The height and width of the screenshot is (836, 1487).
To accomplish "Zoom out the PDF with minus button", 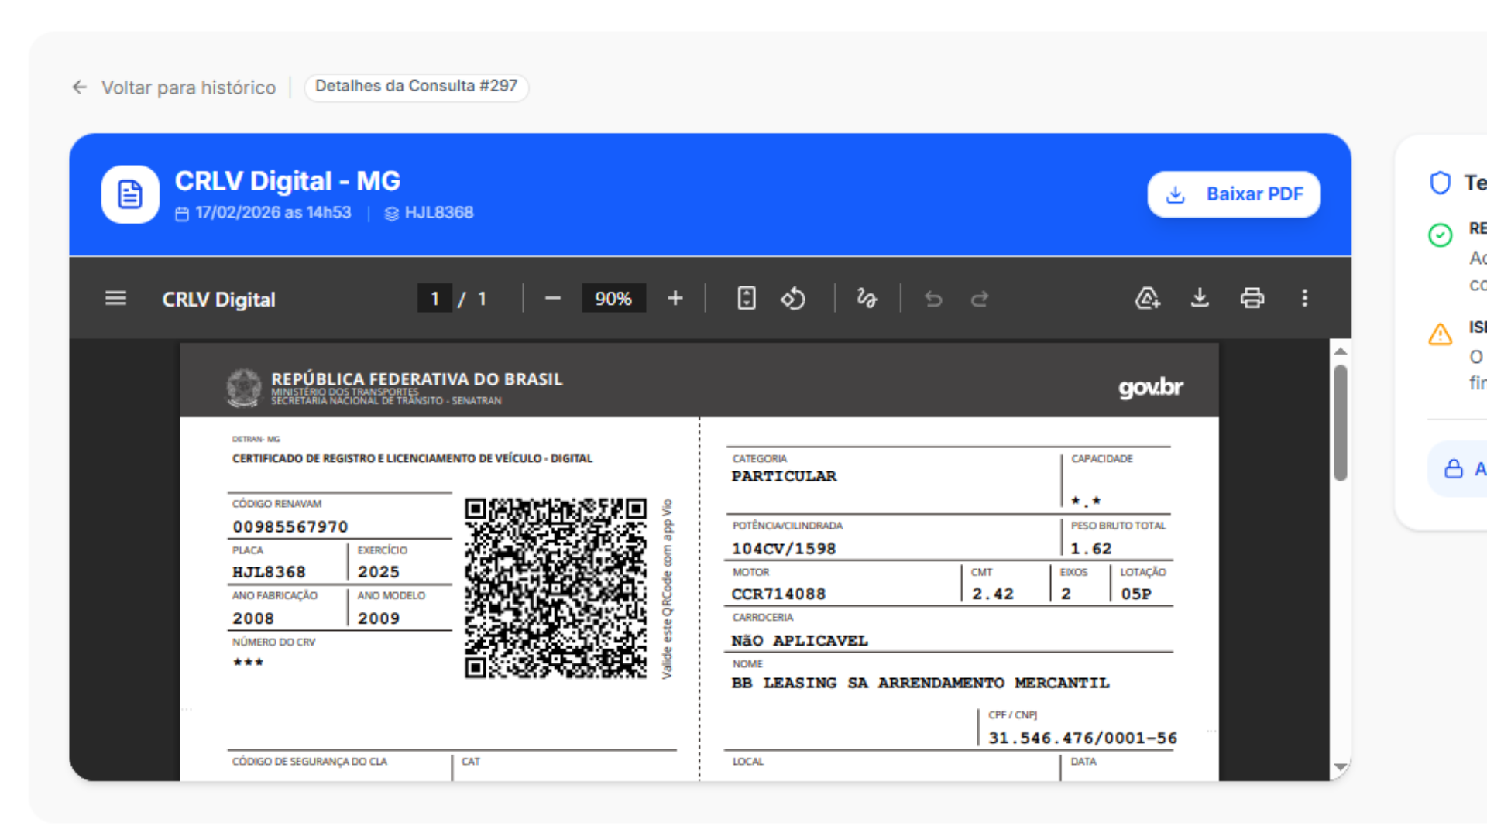I will click(x=552, y=299).
